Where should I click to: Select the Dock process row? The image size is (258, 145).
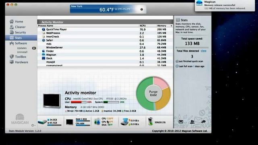point(105,58)
